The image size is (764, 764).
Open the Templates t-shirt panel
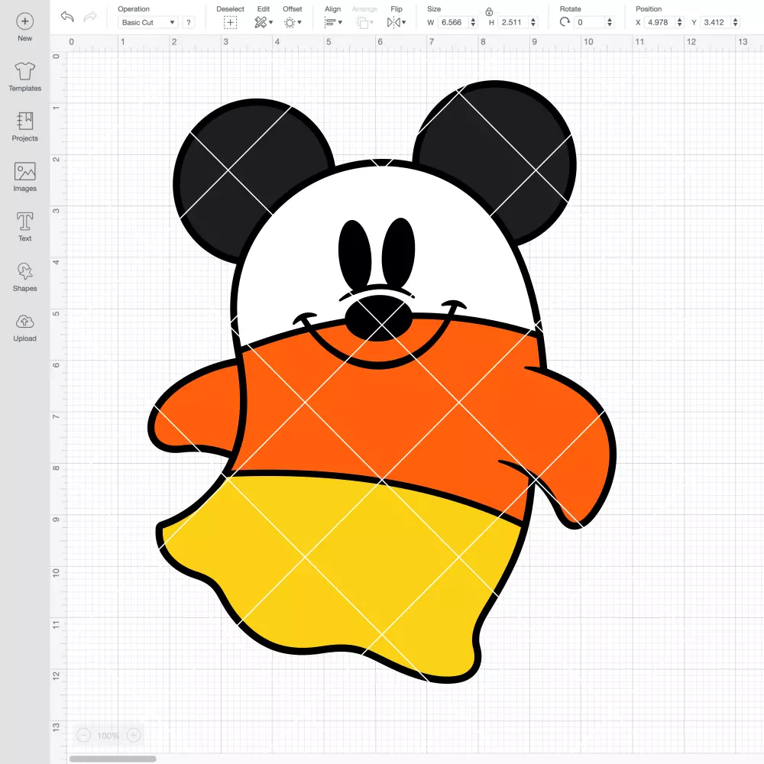[x=25, y=72]
